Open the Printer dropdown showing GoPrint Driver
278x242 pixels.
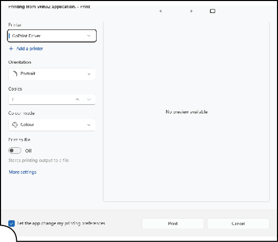[52, 36]
